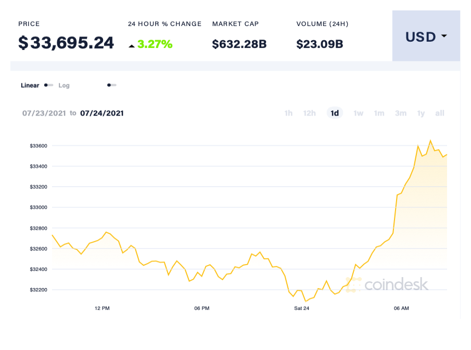View the 1y price history
This screenshot has width=471, height=350.
421,113
